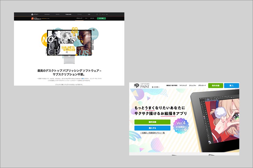Open the ダウンロード nav link

pos(202,85)
